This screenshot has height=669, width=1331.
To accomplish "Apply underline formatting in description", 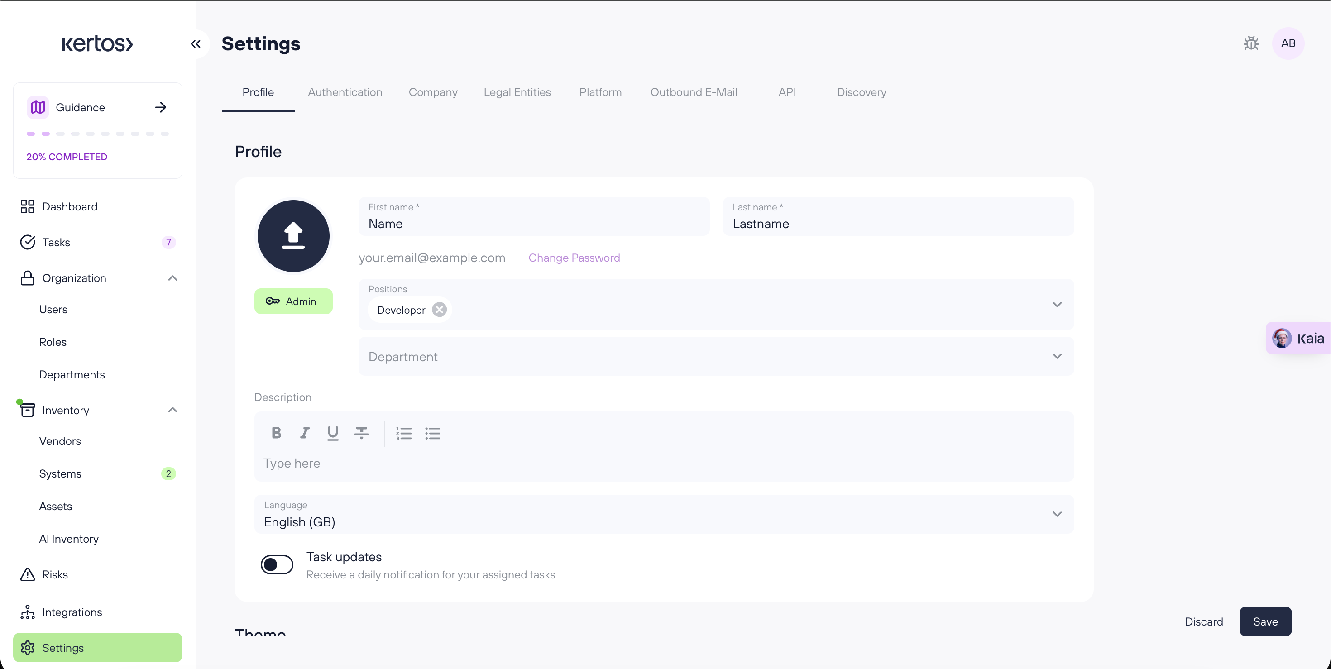I will tap(333, 433).
